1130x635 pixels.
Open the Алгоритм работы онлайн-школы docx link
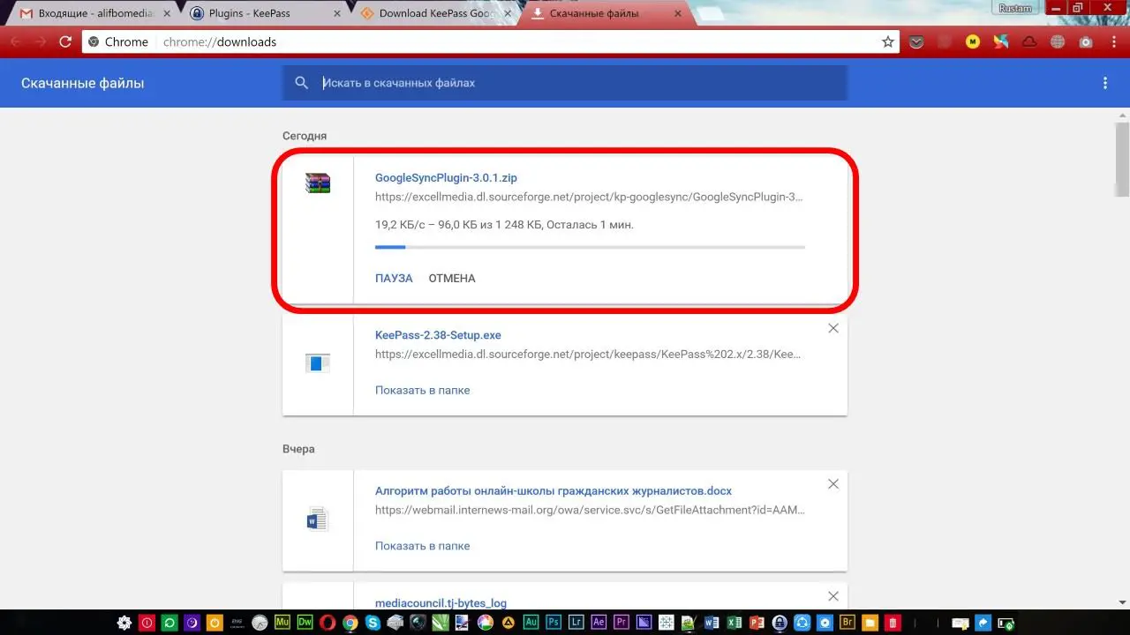(x=554, y=491)
